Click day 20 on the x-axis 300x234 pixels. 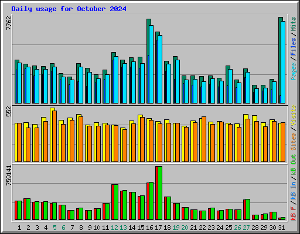tap(185, 228)
